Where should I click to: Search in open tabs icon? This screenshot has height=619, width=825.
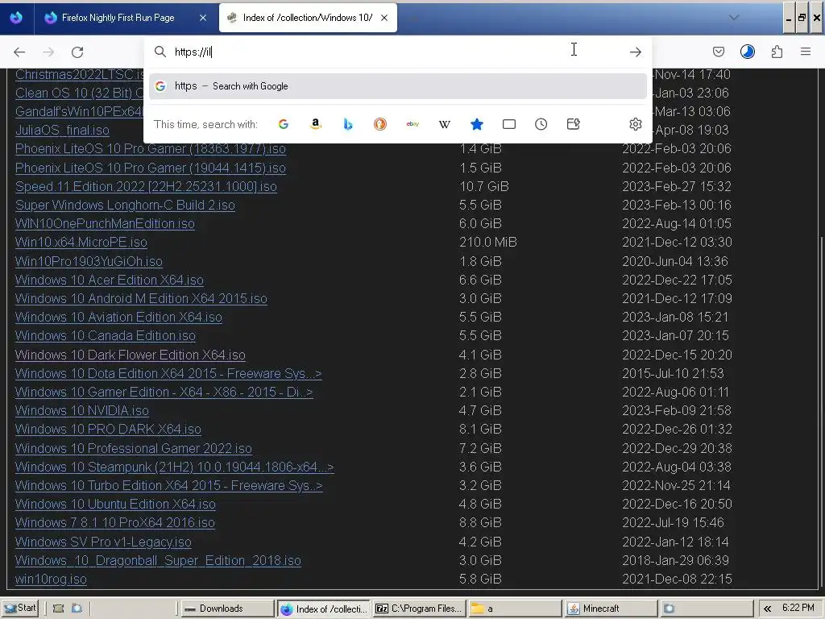point(509,124)
